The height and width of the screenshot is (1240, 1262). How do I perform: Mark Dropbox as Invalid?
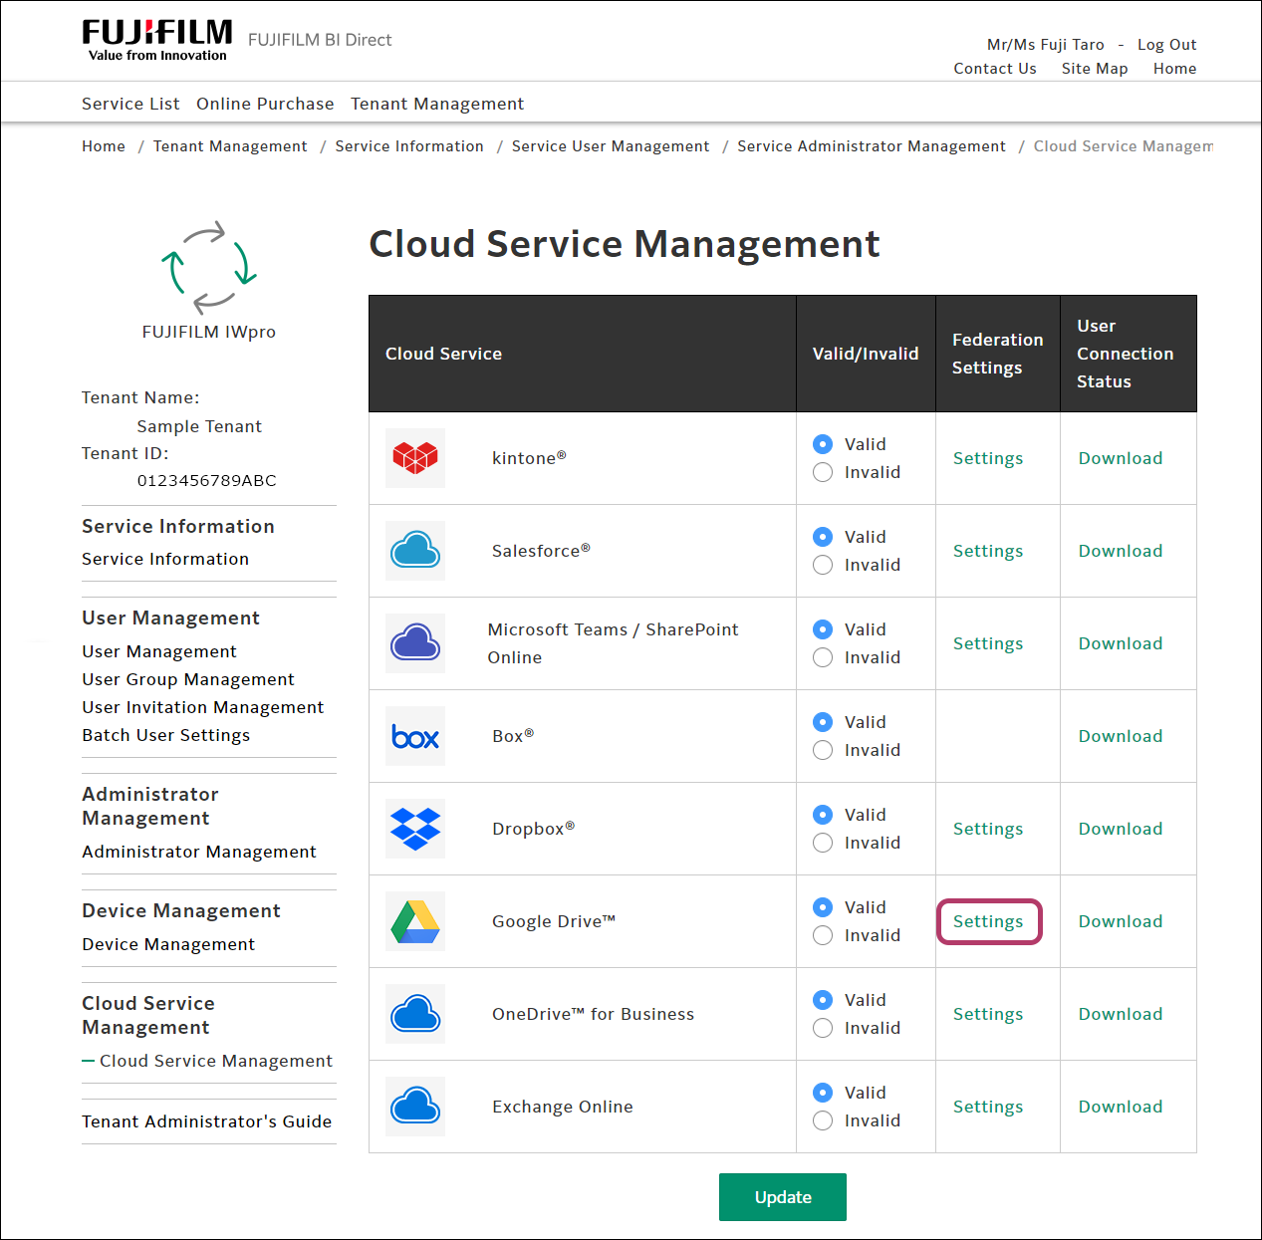click(823, 843)
